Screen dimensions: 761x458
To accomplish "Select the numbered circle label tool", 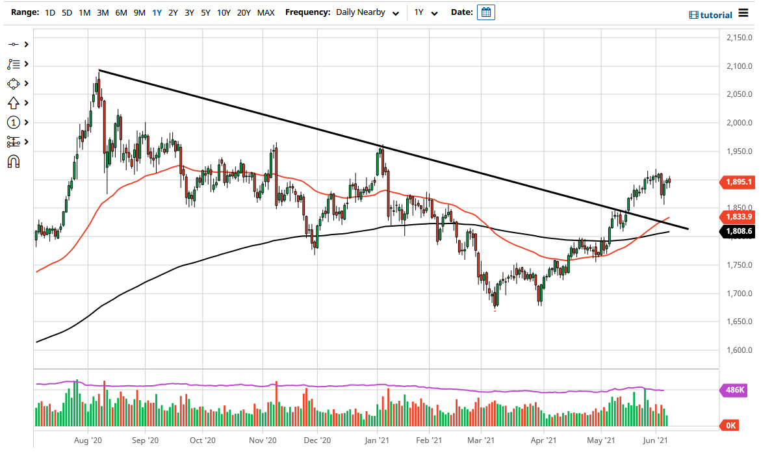I will coord(13,122).
